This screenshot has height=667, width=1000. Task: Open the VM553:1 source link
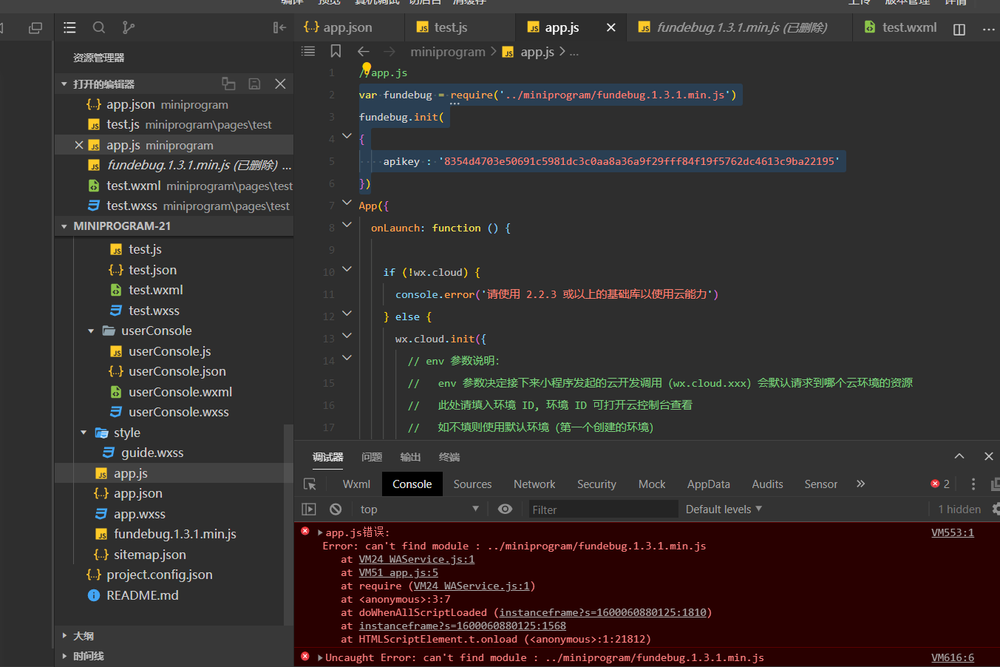tap(952, 532)
